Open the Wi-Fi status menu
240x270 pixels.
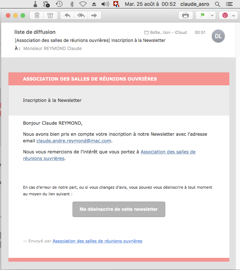point(83,4)
